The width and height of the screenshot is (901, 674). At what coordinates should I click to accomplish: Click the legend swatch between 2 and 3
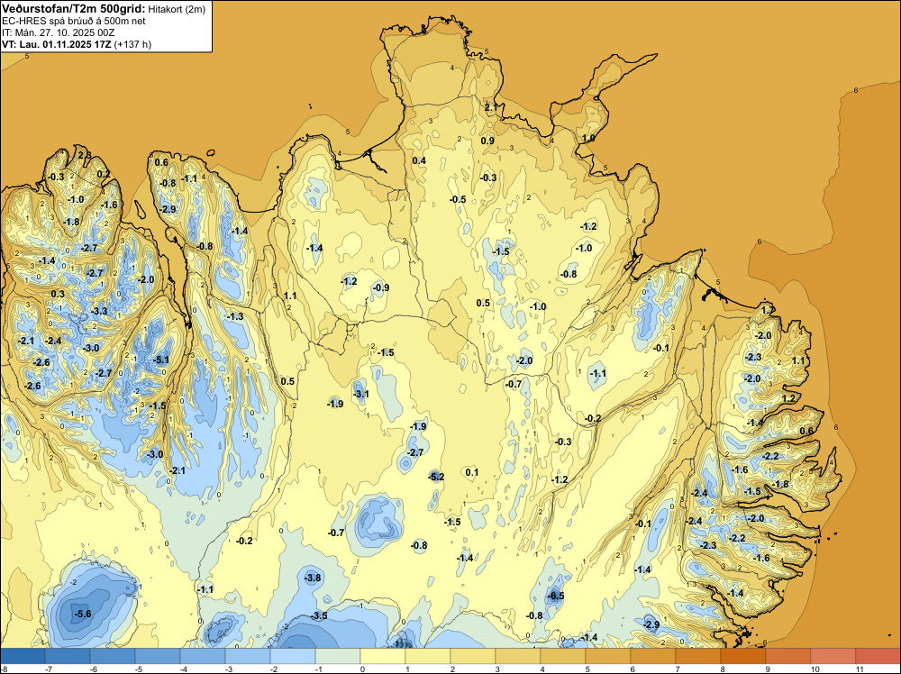(473, 656)
